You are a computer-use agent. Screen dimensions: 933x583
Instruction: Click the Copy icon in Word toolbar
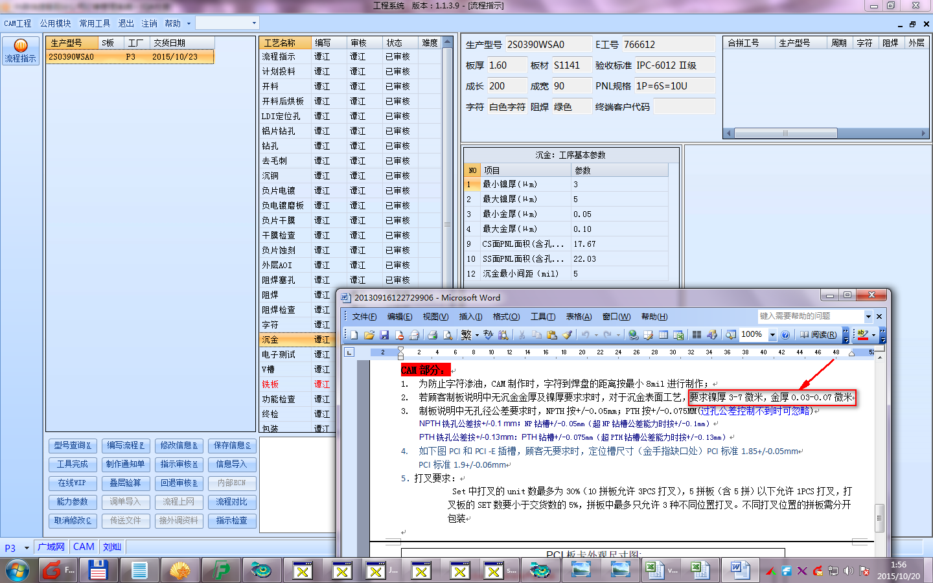[536, 335]
